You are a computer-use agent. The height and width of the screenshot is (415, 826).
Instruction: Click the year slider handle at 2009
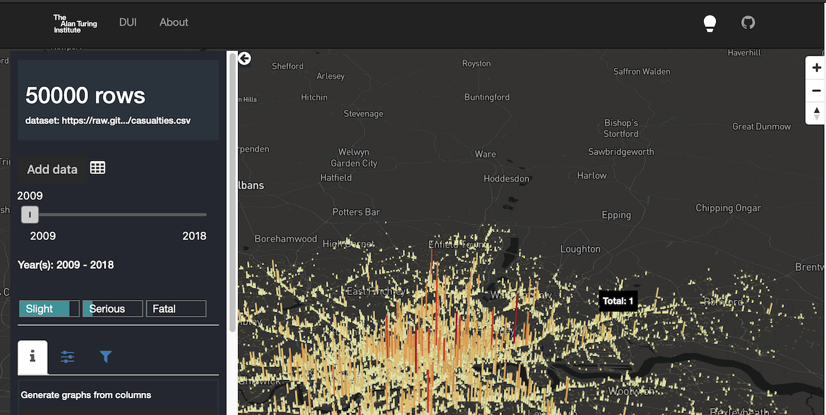[x=30, y=215]
